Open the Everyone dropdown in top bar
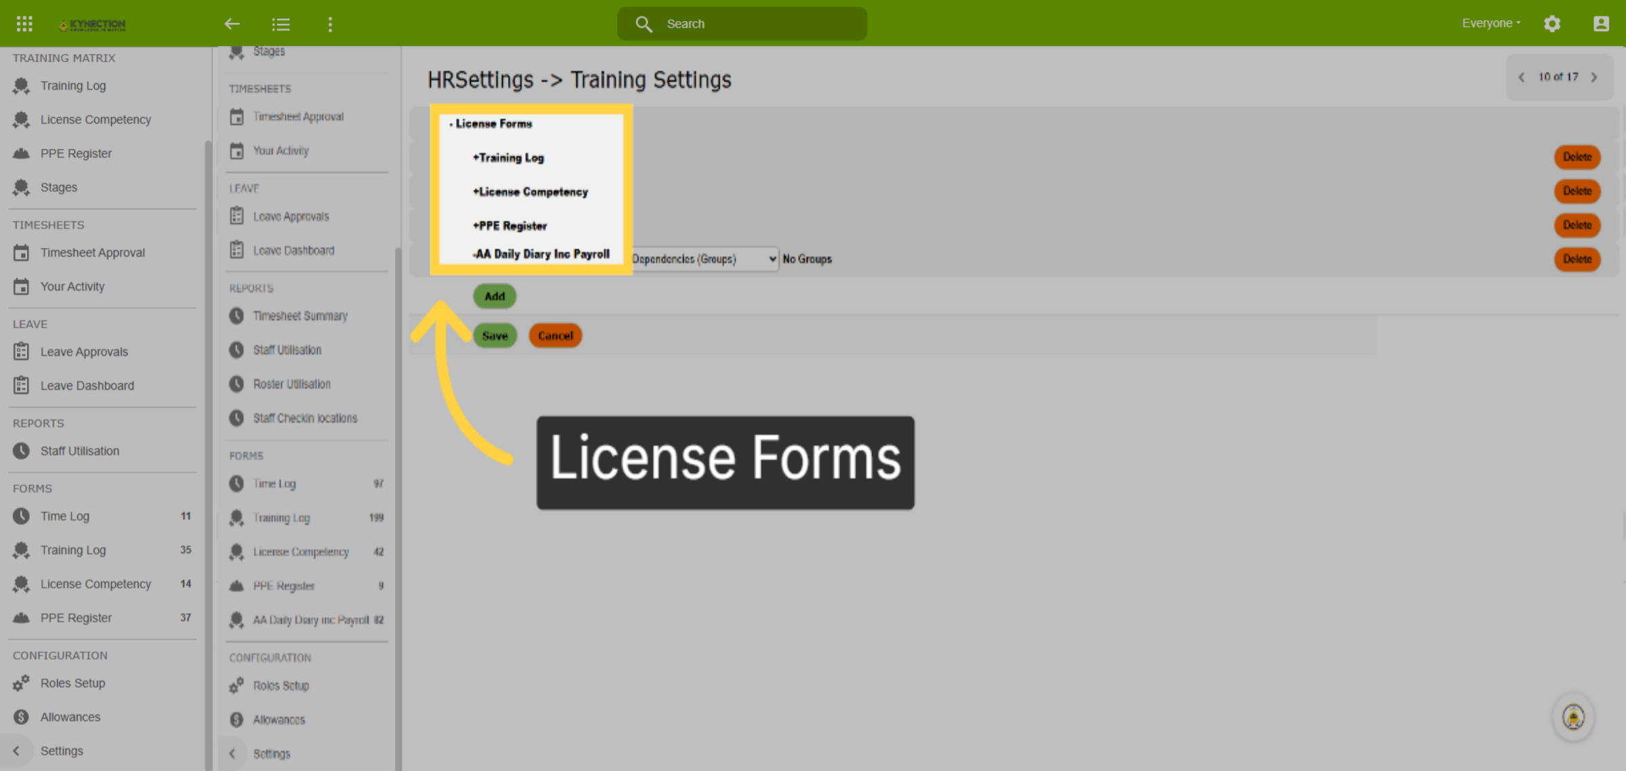 pyautogui.click(x=1491, y=23)
